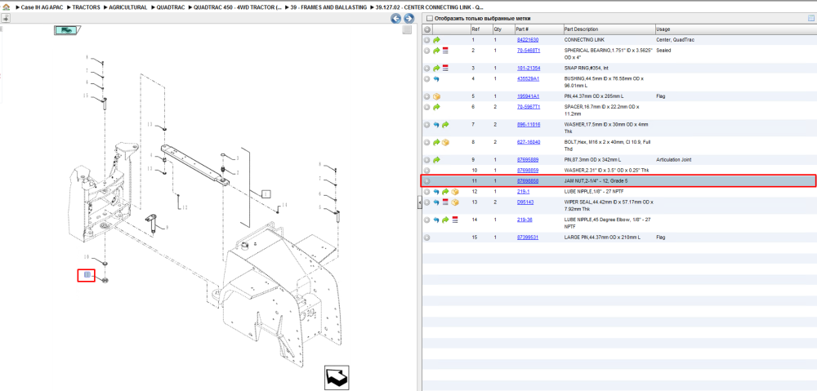
Task: Click green arrow for Articulation Joint PIN
Action: pyautogui.click(x=436, y=160)
